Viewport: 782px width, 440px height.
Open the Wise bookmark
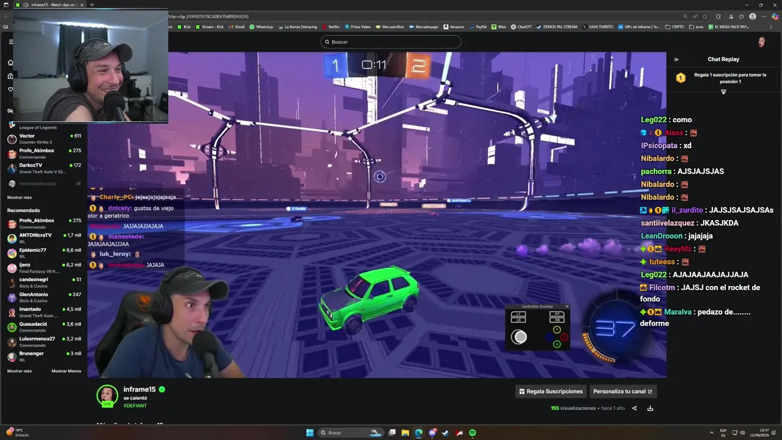(x=499, y=27)
